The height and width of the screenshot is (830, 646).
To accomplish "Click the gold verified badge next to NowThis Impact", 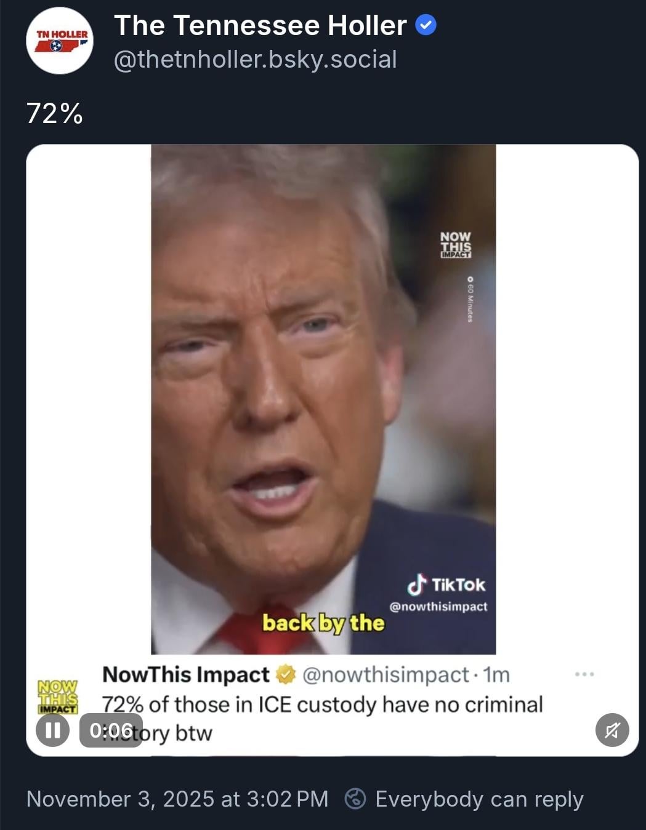I will point(285,674).
